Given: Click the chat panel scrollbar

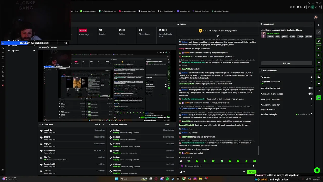Looking at the screenshot, I should coord(258,150).
